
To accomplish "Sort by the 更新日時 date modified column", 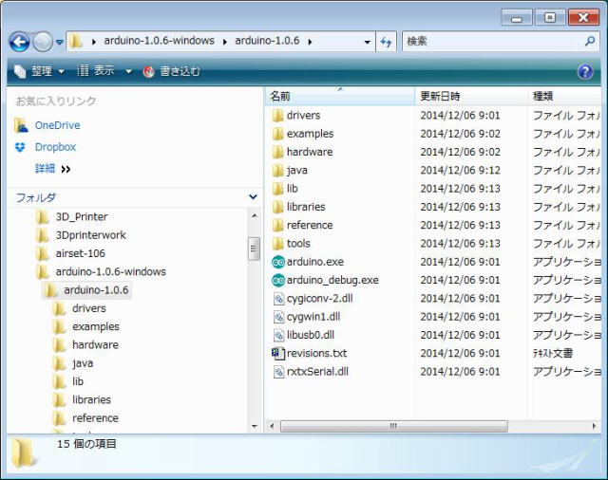I will coord(471,96).
